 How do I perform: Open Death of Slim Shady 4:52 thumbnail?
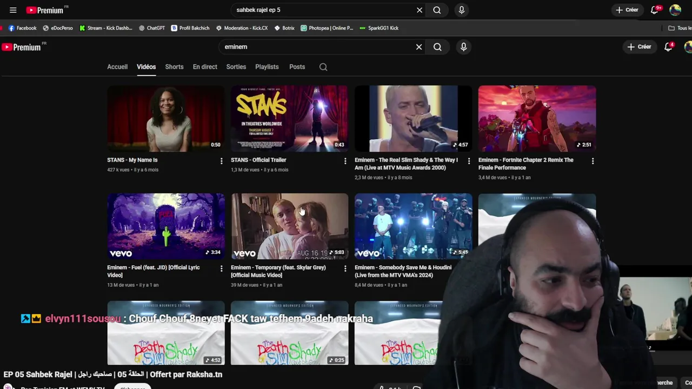166,333
